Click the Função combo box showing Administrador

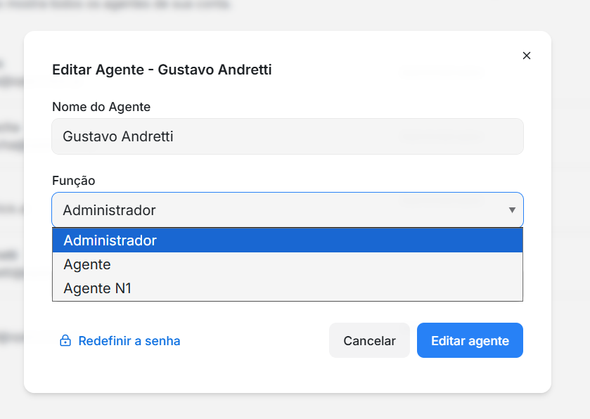point(281,210)
